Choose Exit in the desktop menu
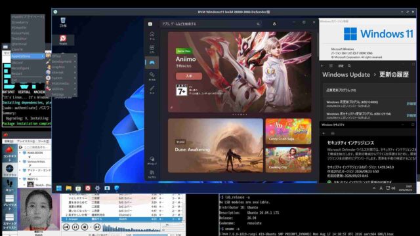The width and height of the screenshot is (420, 236). 28,80
